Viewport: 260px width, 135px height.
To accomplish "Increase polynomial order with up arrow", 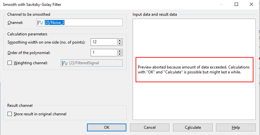I will pyautogui.click(x=120, y=51).
